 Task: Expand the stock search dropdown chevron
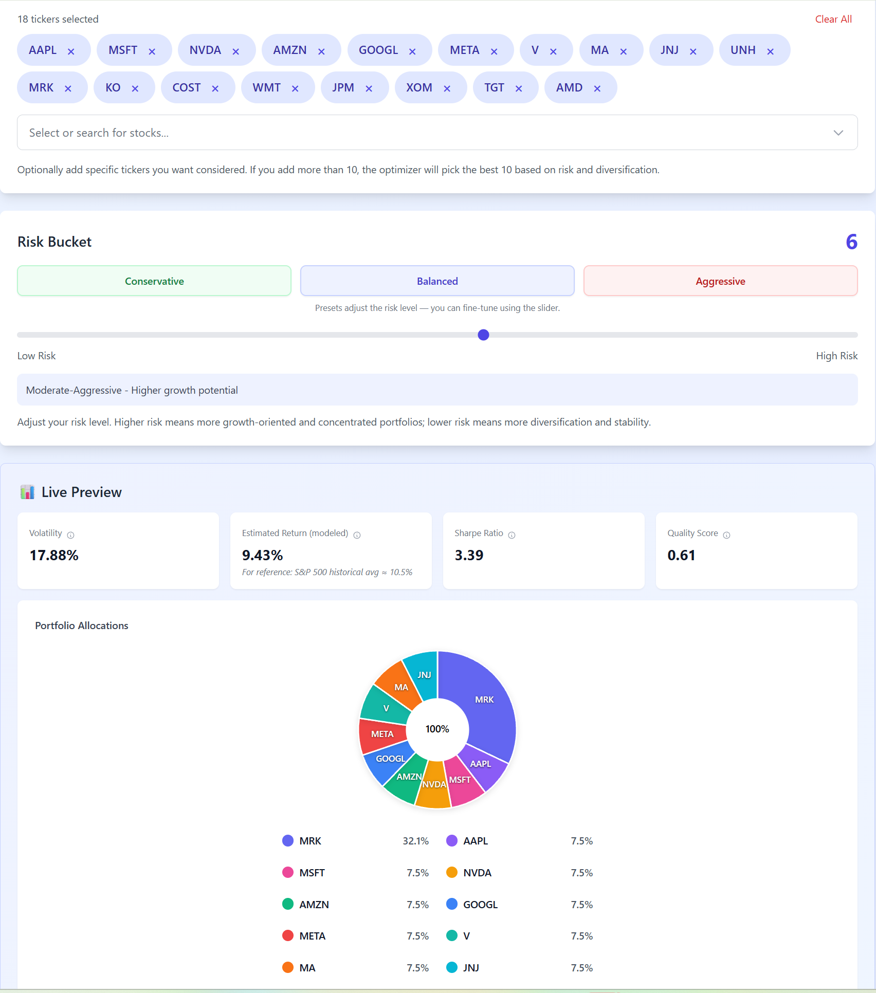coord(838,132)
